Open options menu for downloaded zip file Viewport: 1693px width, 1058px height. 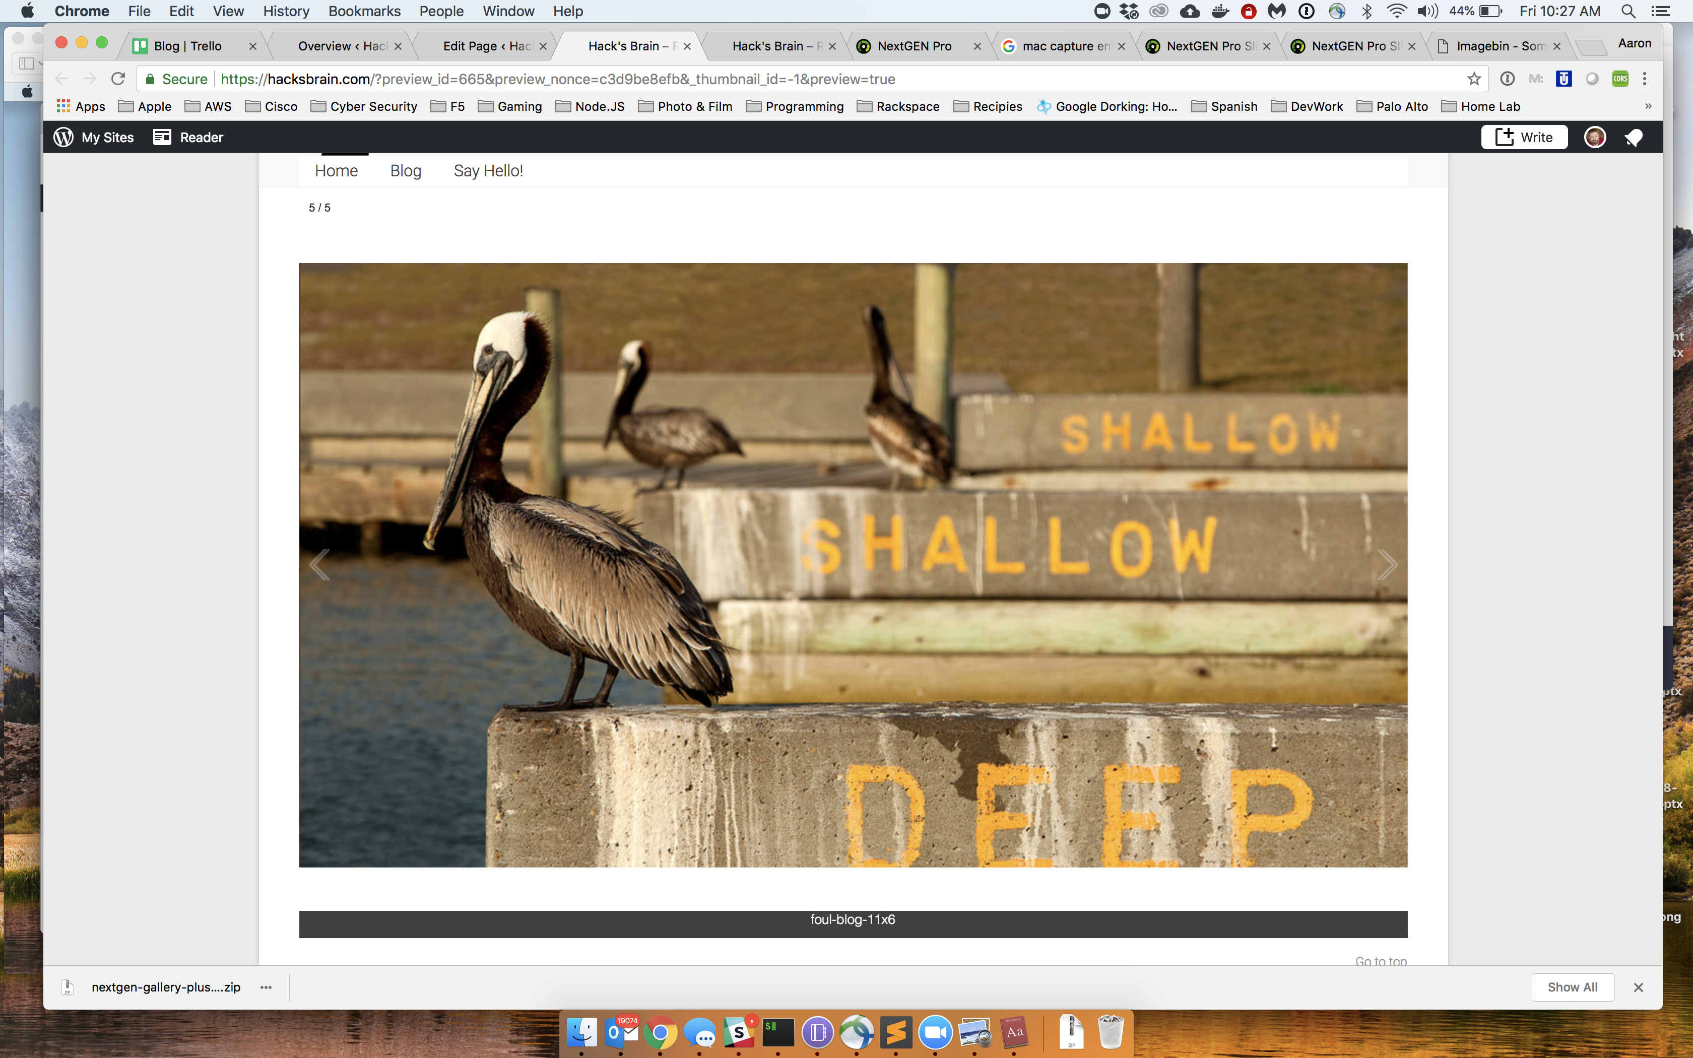266,986
